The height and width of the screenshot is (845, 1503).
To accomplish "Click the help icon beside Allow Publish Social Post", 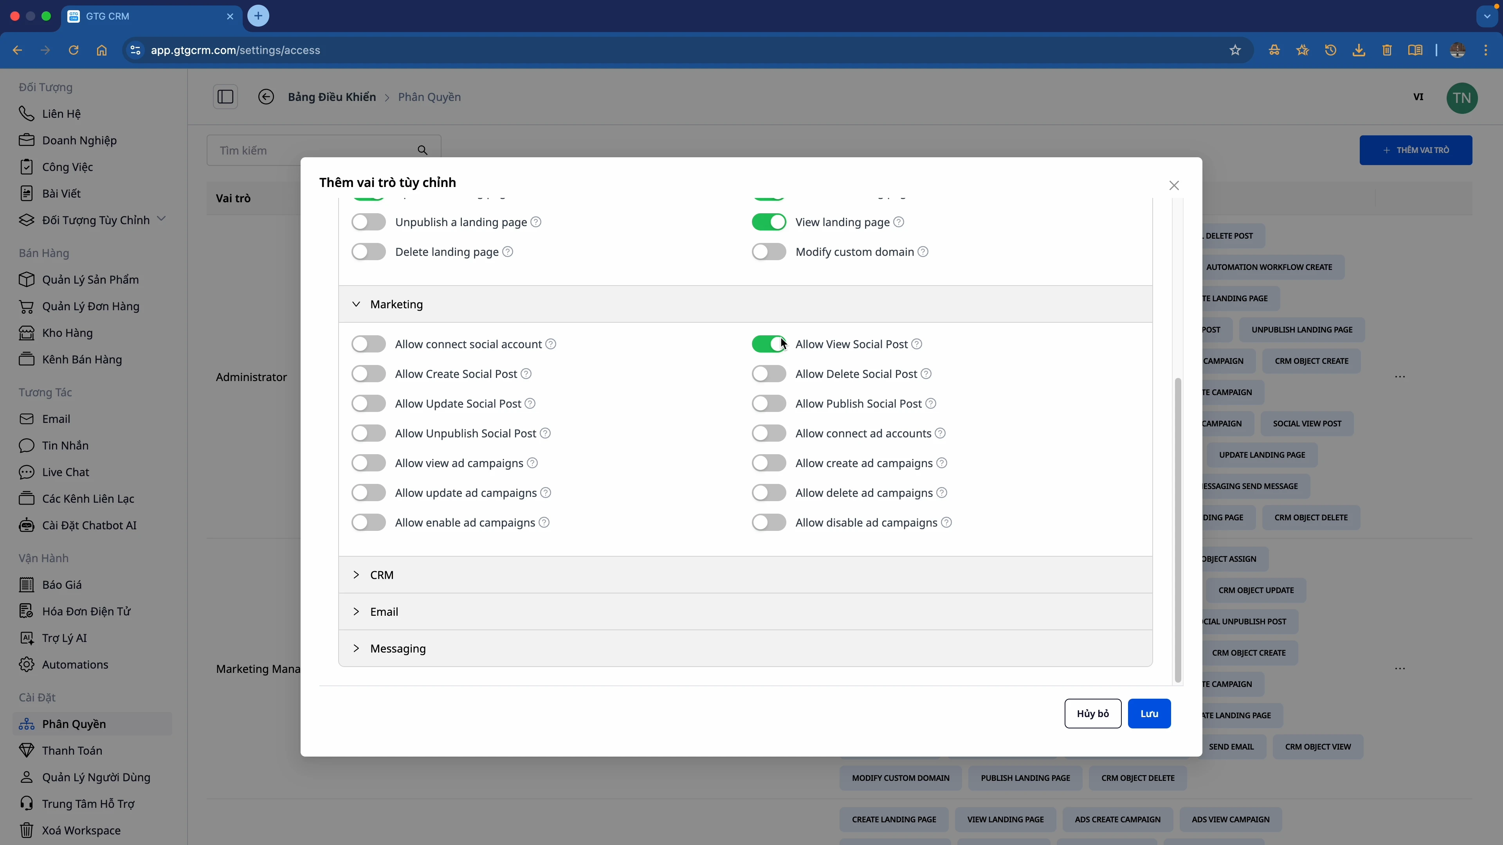I will pos(931,404).
